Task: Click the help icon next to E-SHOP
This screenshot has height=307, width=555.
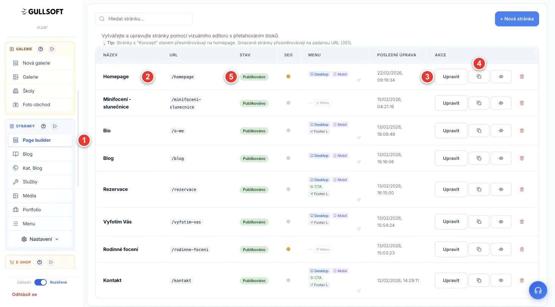Action: 39,262
